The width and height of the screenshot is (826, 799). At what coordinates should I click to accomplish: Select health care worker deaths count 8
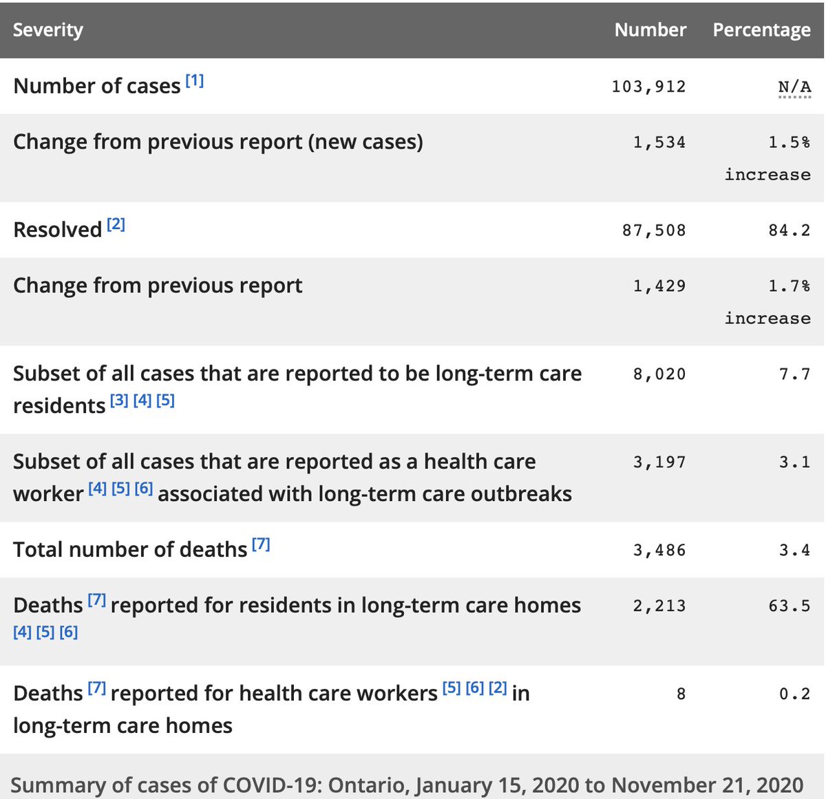pyautogui.click(x=681, y=694)
